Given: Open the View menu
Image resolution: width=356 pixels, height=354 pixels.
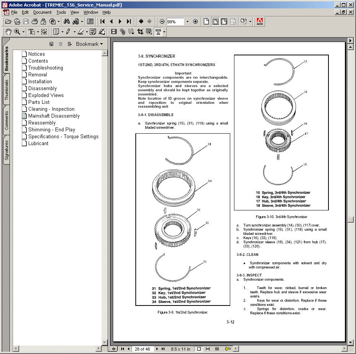Looking at the screenshot, I should point(75,12).
